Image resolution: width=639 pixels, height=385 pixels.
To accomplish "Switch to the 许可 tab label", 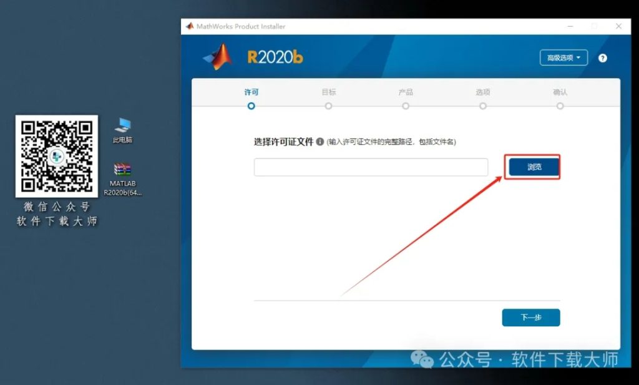I will pos(251,92).
